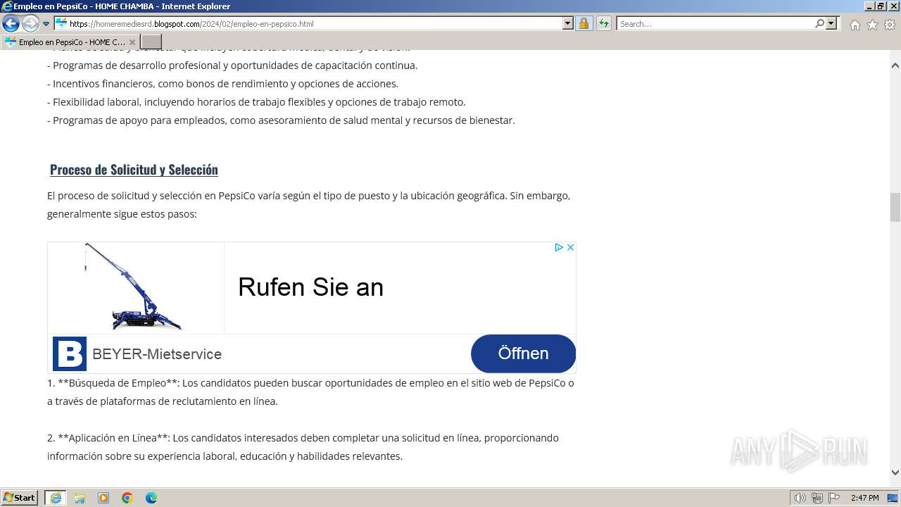The width and height of the screenshot is (901, 507).
Task: Close the Empleo en PepsiCo tab
Action: (x=132, y=42)
